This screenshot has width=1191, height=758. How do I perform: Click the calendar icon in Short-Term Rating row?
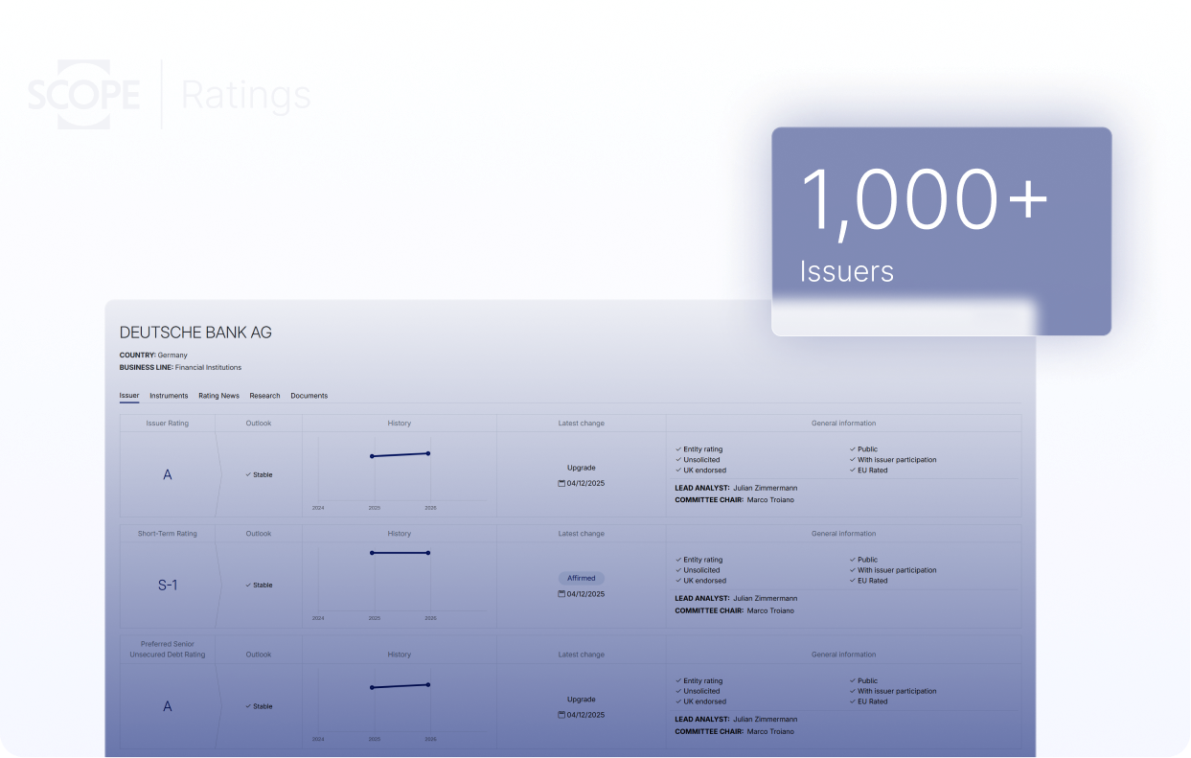click(561, 594)
